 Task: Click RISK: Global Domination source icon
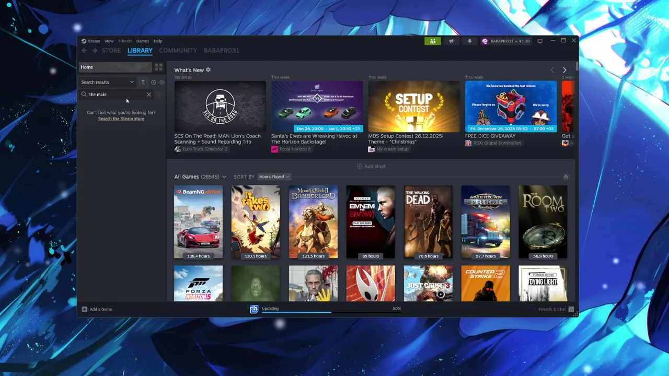click(468, 143)
